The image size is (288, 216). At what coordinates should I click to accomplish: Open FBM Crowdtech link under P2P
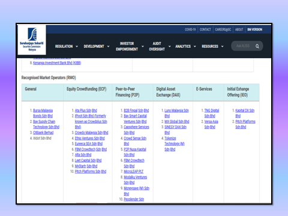(x=134, y=163)
